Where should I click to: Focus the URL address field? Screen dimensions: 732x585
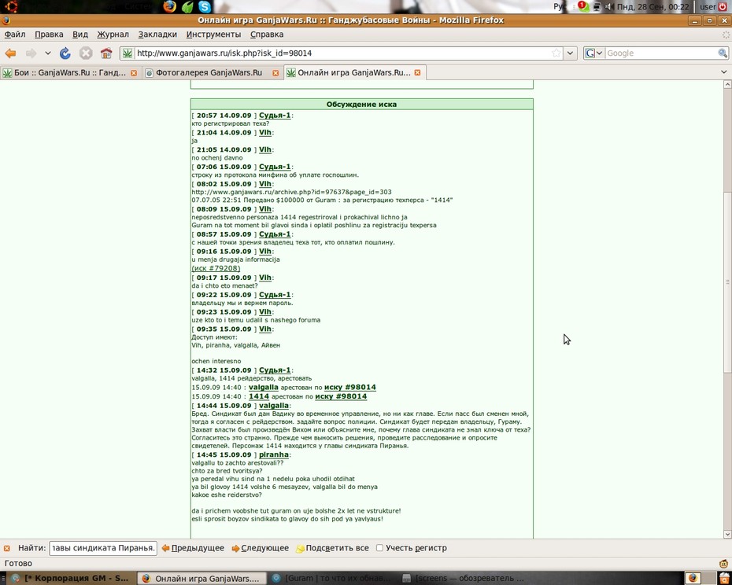coord(342,53)
